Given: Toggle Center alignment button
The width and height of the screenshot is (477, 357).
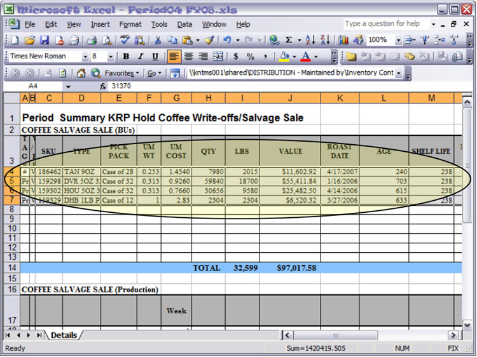Looking at the screenshot, I should (188, 57).
